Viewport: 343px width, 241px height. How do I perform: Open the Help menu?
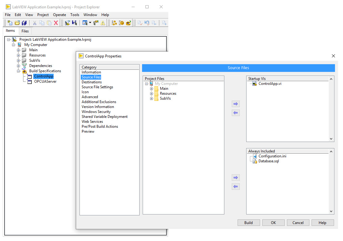pos(105,15)
